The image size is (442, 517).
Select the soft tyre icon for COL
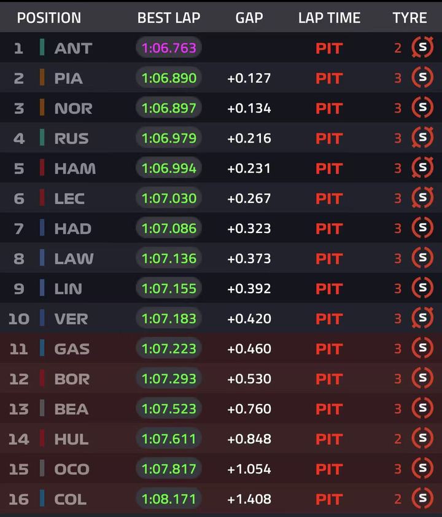[x=422, y=498]
